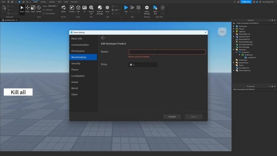Select the Monetization settings page
Screen dimensions: 277x156
coord(83,57)
